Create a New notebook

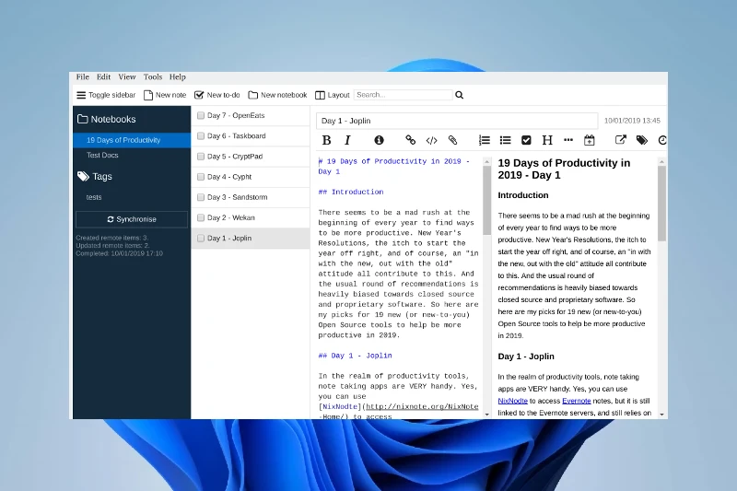[277, 95]
